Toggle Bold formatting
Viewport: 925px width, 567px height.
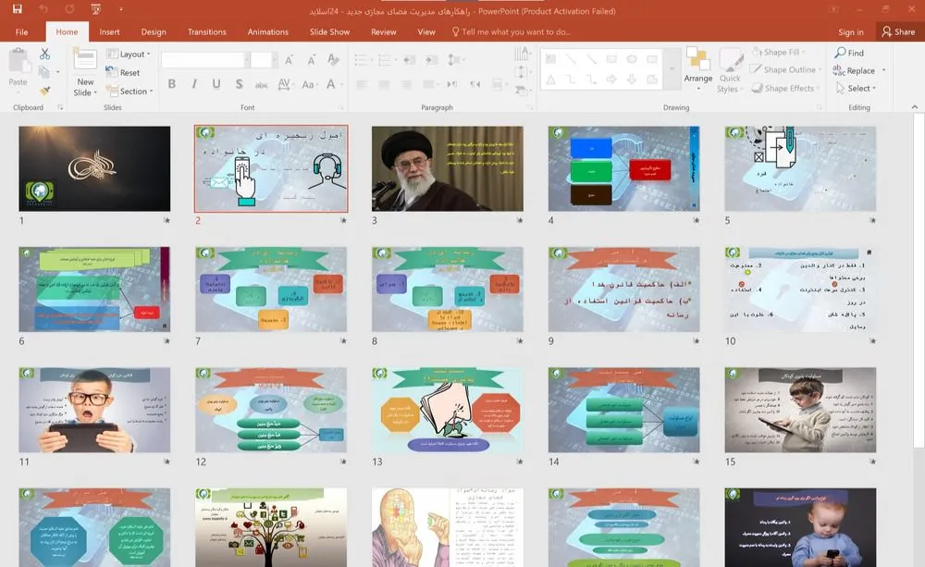(172, 84)
